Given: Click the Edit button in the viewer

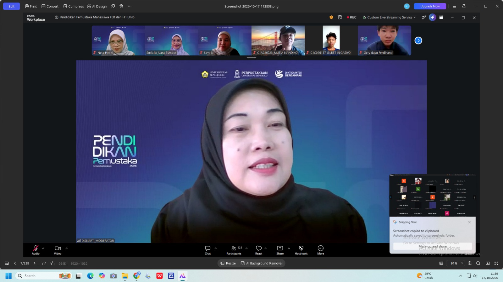Looking at the screenshot, I should point(11,6).
